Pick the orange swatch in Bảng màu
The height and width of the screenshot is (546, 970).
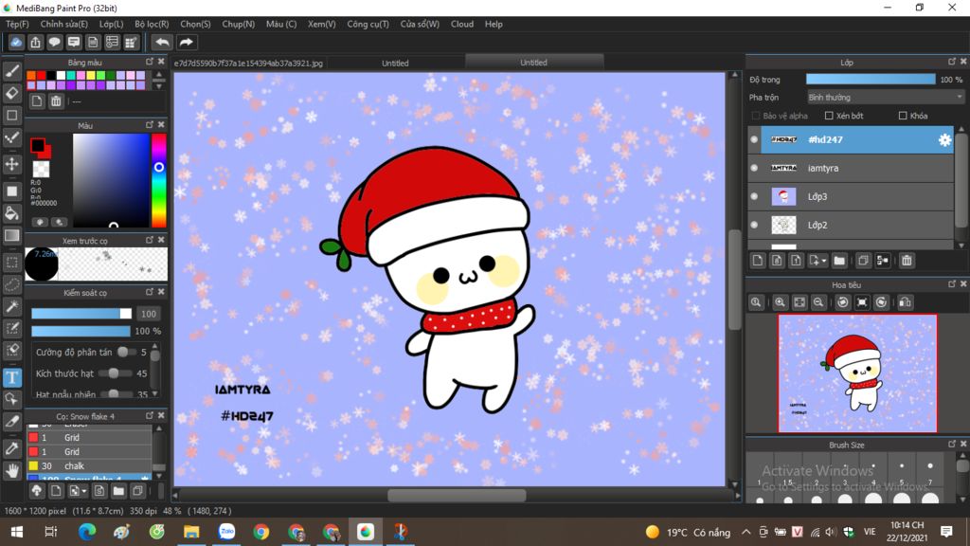click(x=31, y=76)
